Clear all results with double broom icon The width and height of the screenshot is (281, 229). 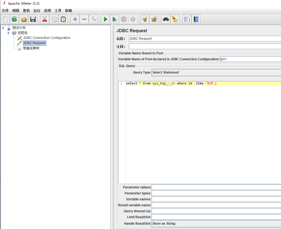(154, 19)
